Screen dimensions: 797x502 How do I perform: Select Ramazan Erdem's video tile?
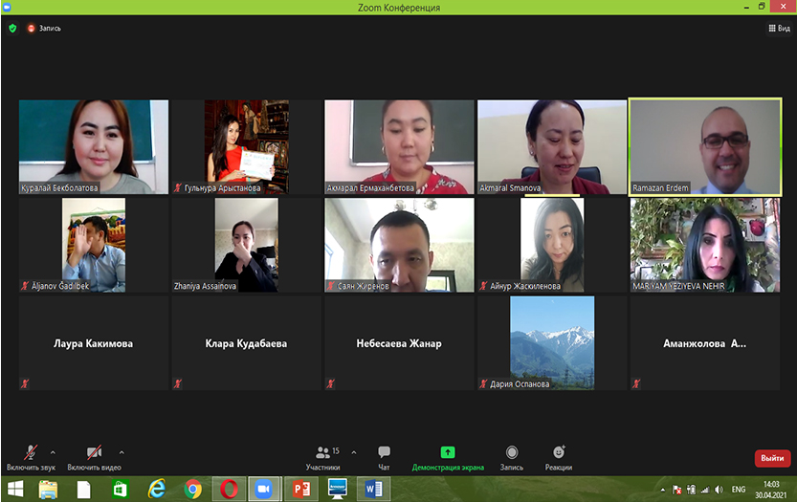[704, 147]
